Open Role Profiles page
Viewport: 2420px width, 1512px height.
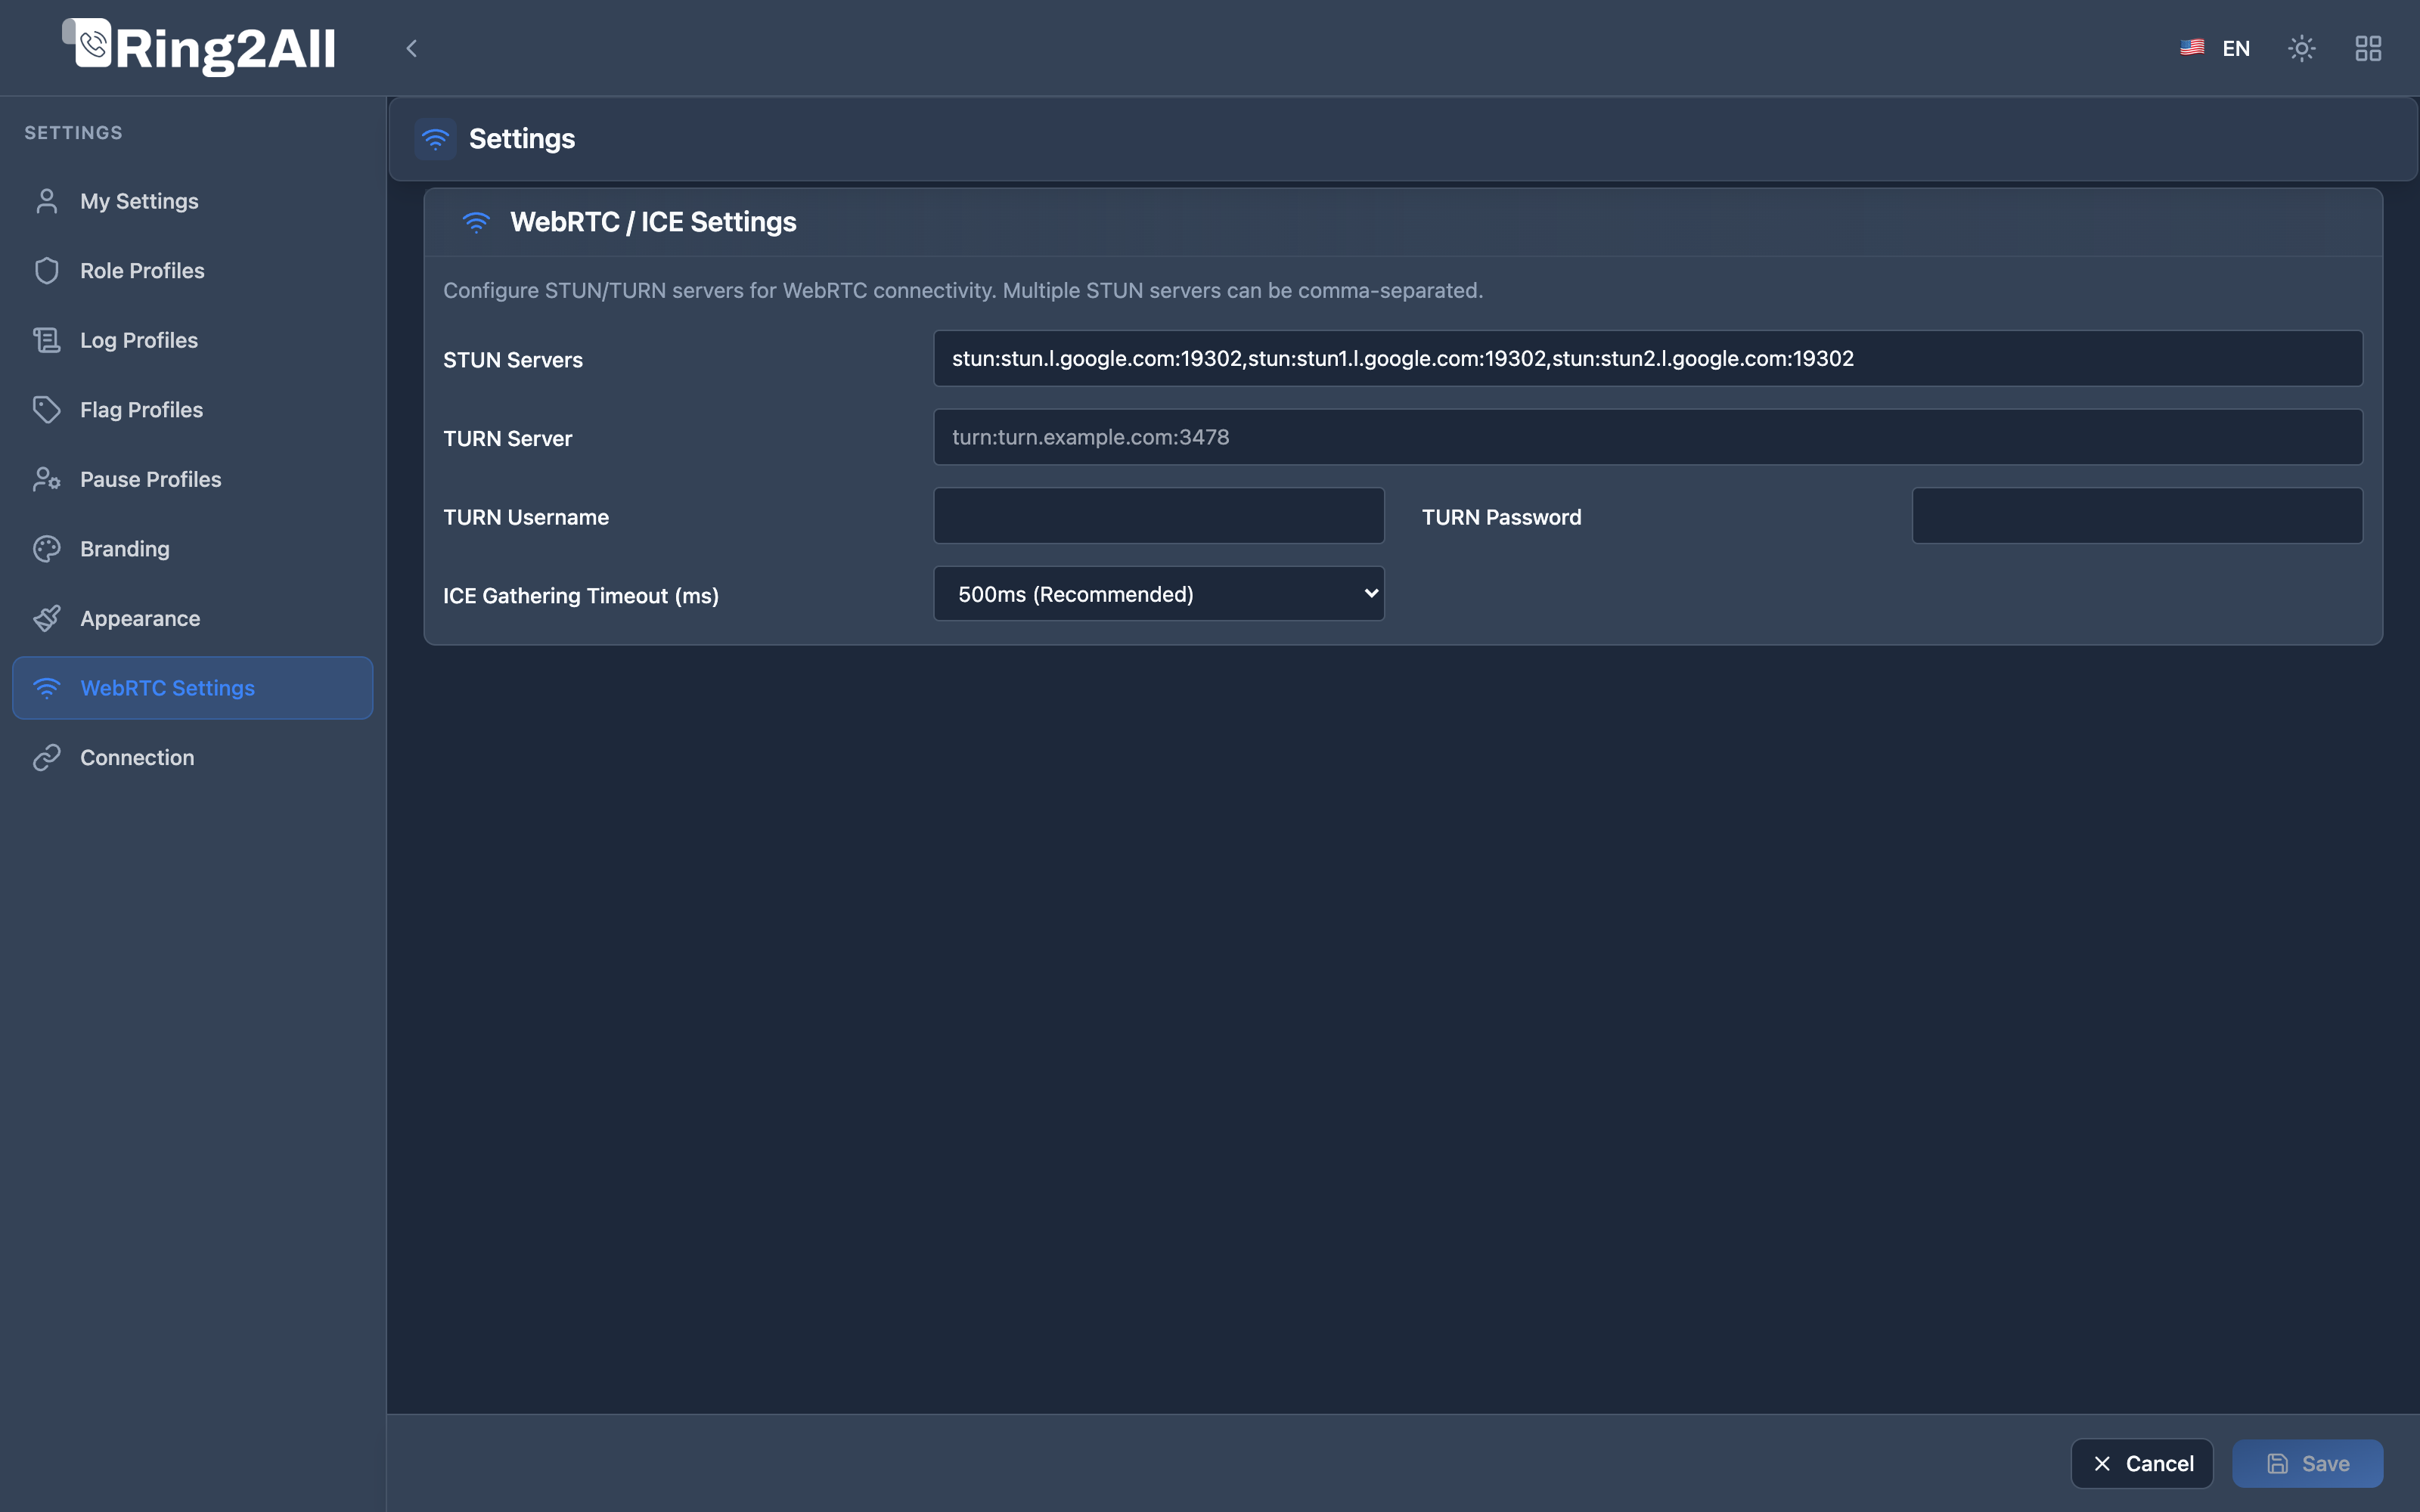tap(192, 271)
